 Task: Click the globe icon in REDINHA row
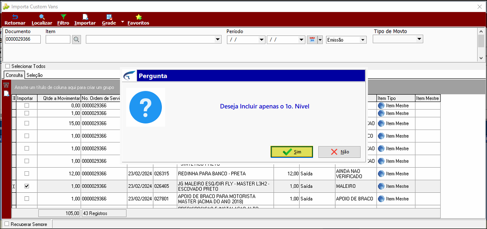(381, 174)
